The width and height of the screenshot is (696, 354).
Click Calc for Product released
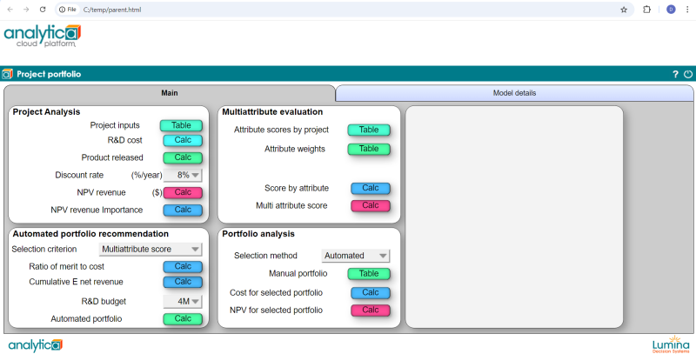(183, 157)
